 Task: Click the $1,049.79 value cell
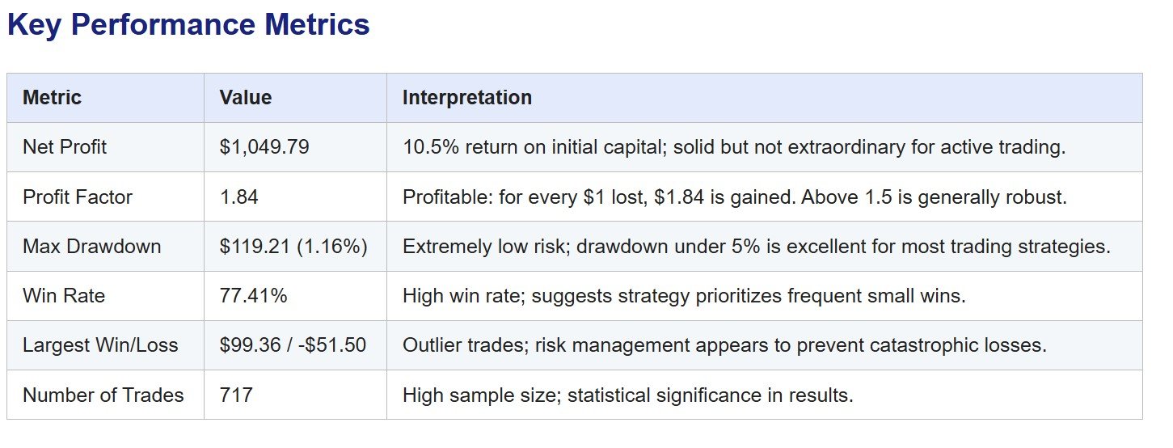(x=264, y=147)
